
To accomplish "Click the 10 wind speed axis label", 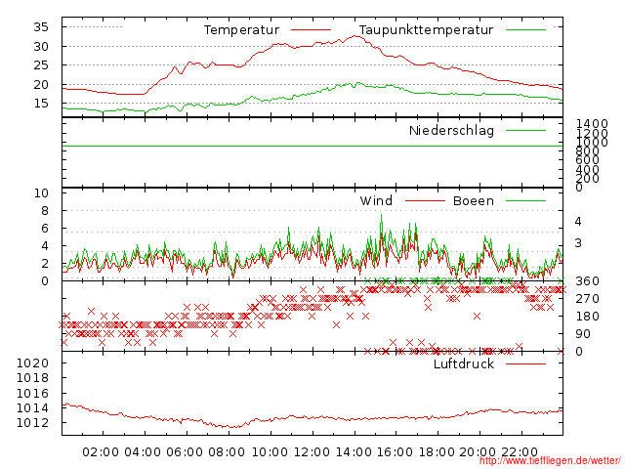I will coord(41,193).
